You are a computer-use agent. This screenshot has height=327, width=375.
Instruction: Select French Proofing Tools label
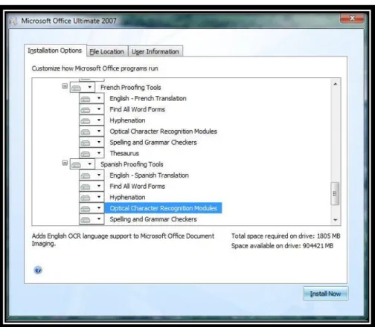click(x=131, y=88)
